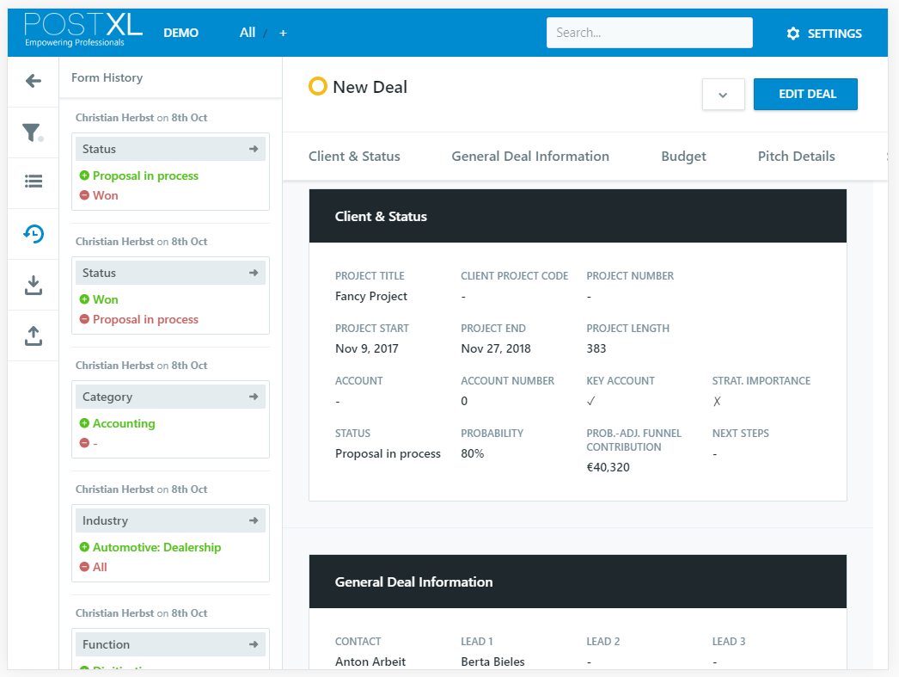Open the filter funnel icon

pyautogui.click(x=33, y=132)
